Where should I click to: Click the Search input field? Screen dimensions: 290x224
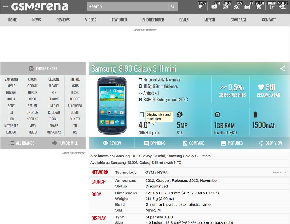(127, 6)
